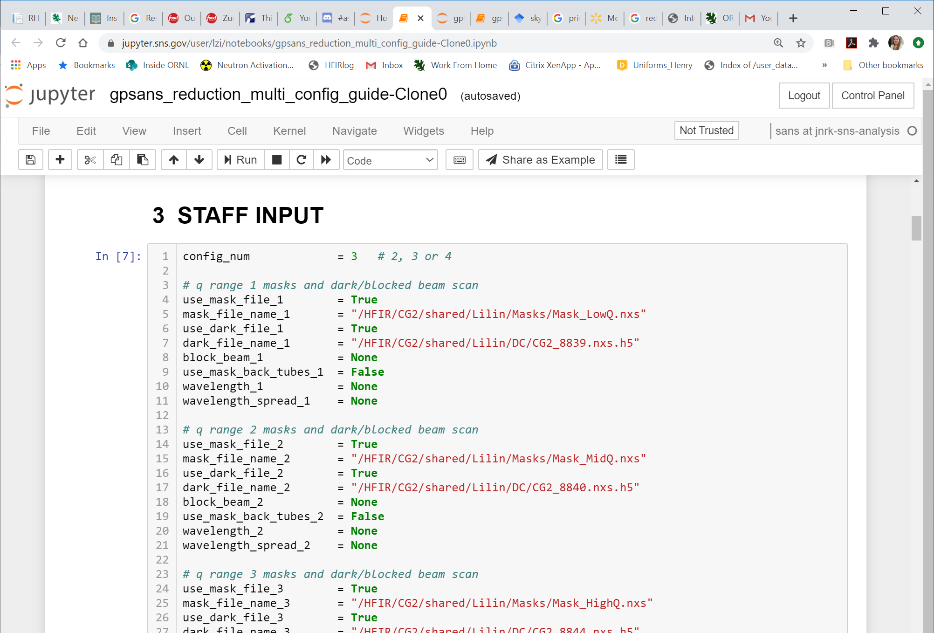Move the selected cell down
Image resolution: width=934 pixels, height=633 pixels.
(199, 160)
